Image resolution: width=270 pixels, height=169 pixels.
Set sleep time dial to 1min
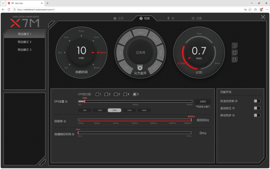(x=66, y=37)
